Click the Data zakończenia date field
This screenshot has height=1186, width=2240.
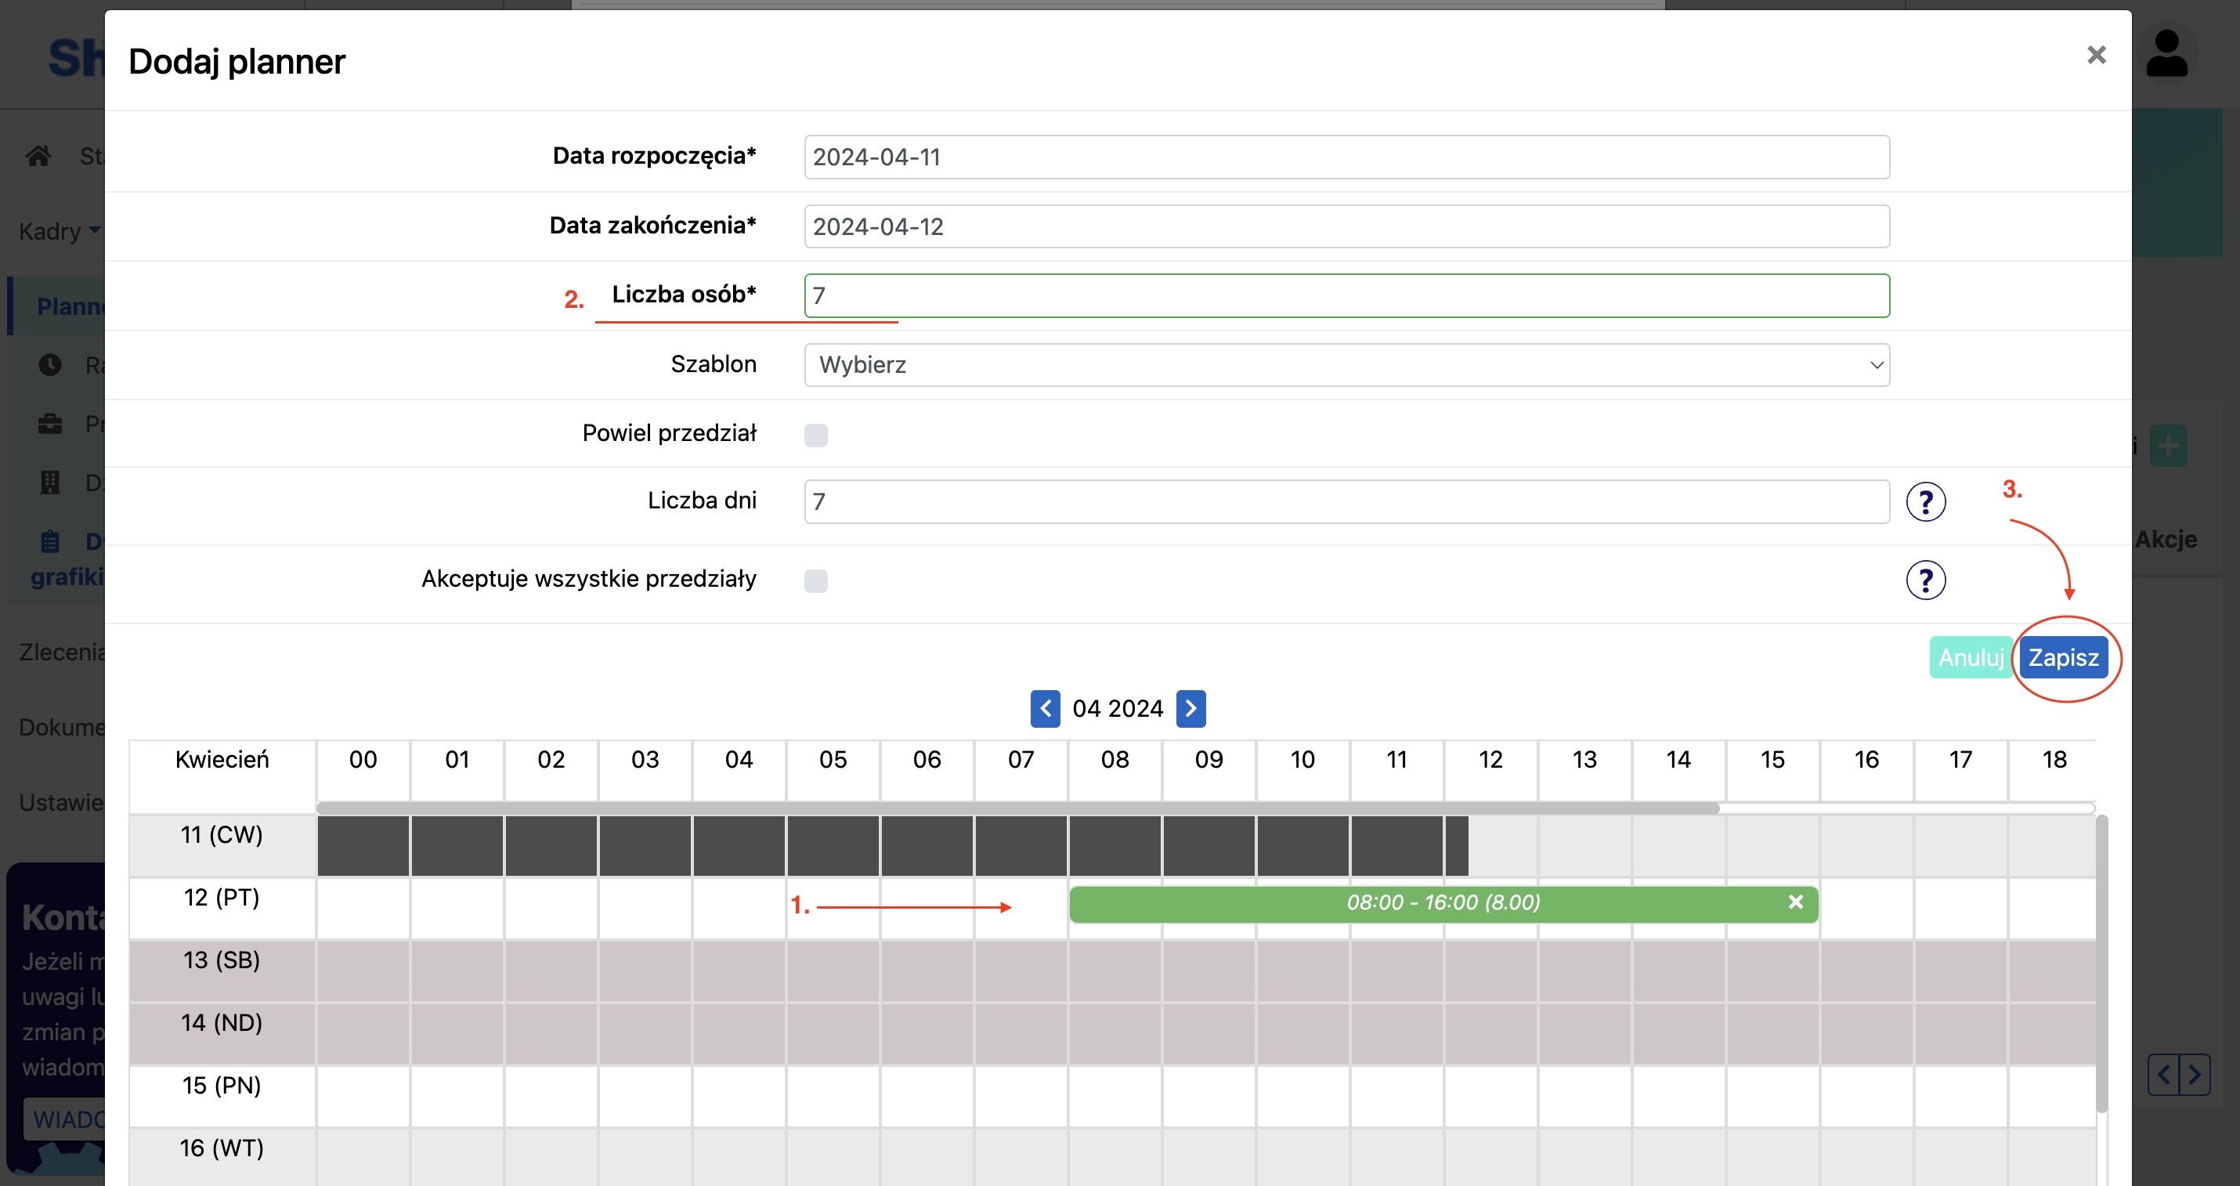click(x=1346, y=226)
